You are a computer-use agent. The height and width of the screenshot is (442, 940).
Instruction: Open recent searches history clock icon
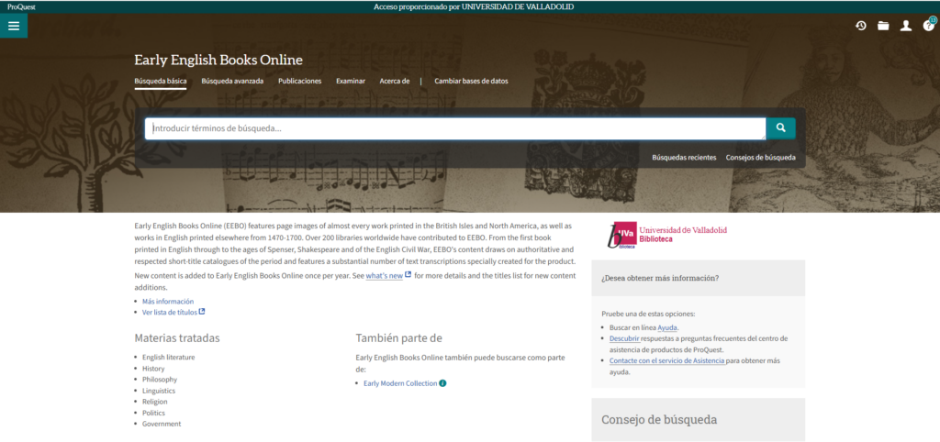[861, 26]
